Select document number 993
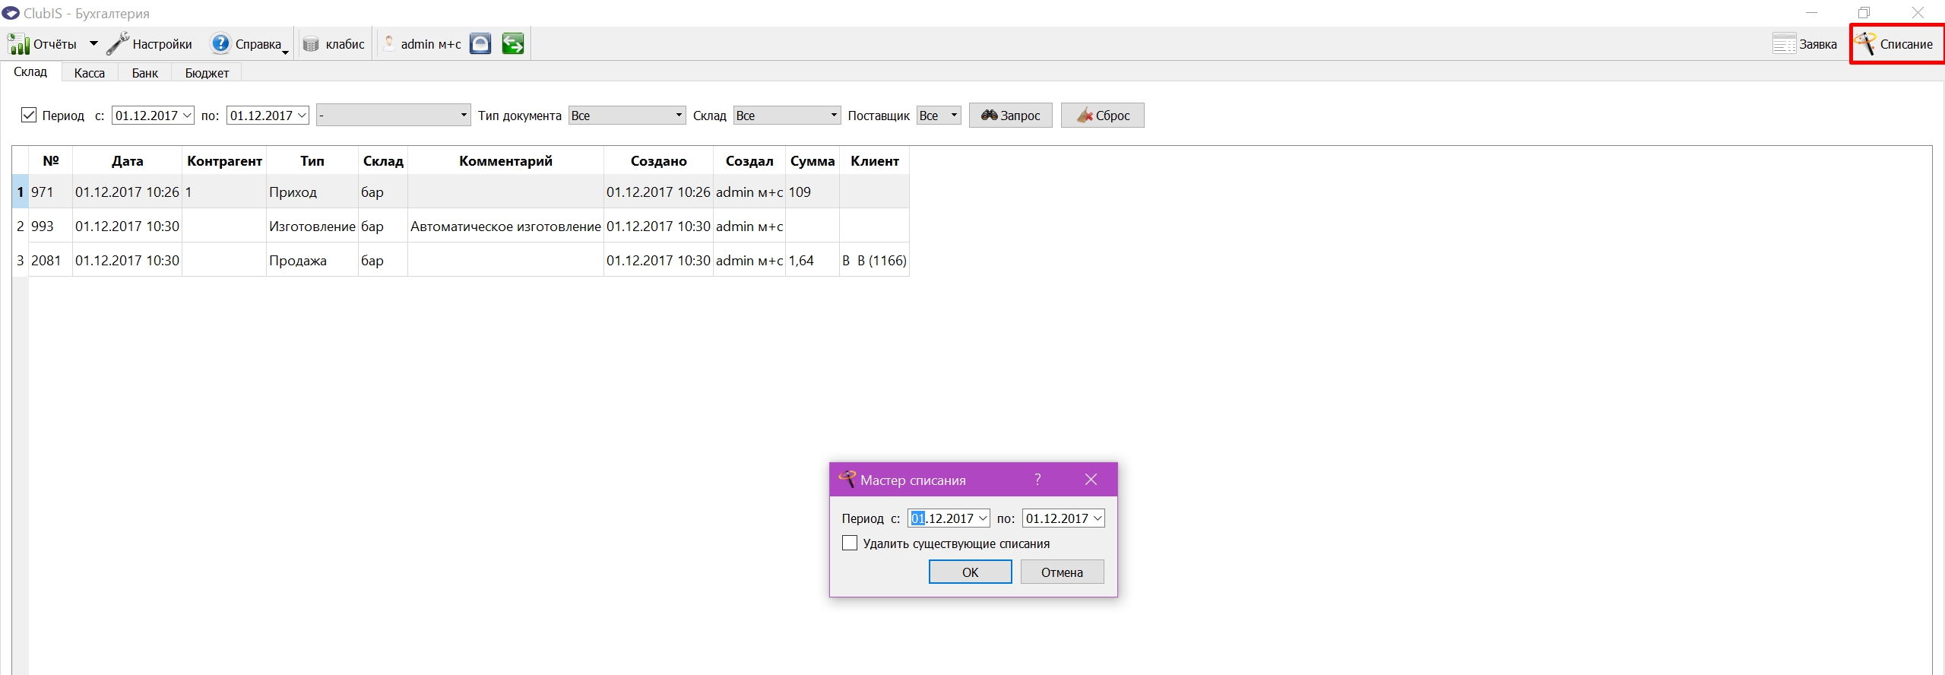Screen dimensions: 1945x675 [50, 227]
